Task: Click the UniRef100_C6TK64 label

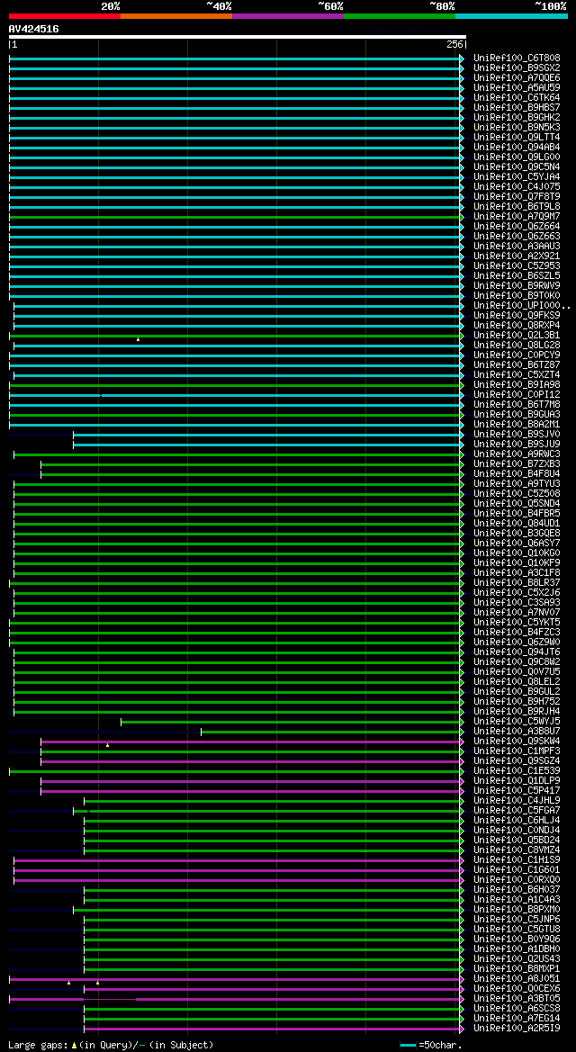Action: click(x=517, y=98)
